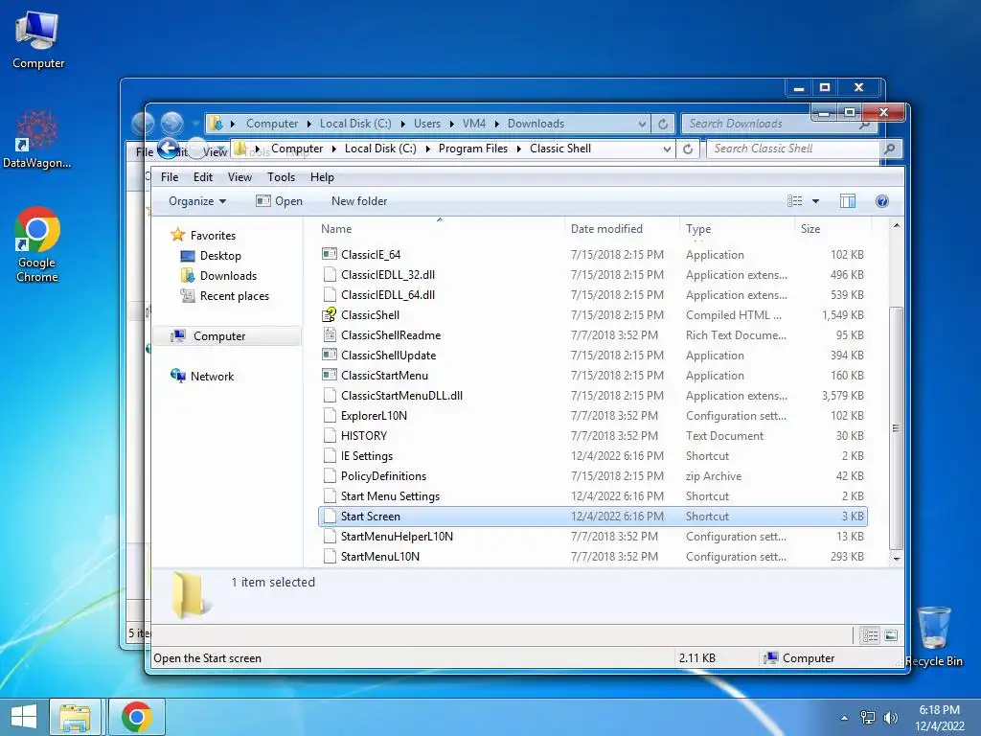Screen dimensions: 981x736
Task: Switch to details view in status area
Action: (x=870, y=636)
